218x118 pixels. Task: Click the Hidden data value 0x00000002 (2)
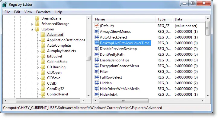pos(186,83)
